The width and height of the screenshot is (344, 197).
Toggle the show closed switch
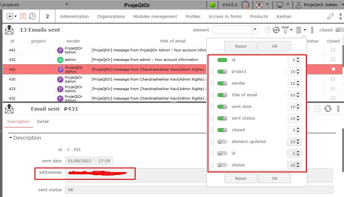[x=339, y=30]
